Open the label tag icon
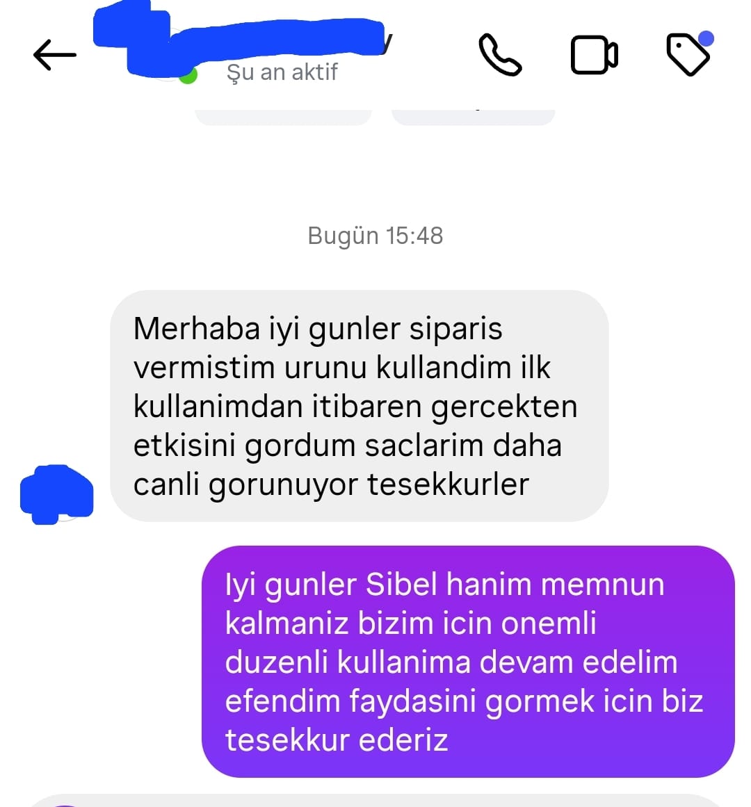Image resolution: width=751 pixels, height=807 pixels. (x=688, y=55)
